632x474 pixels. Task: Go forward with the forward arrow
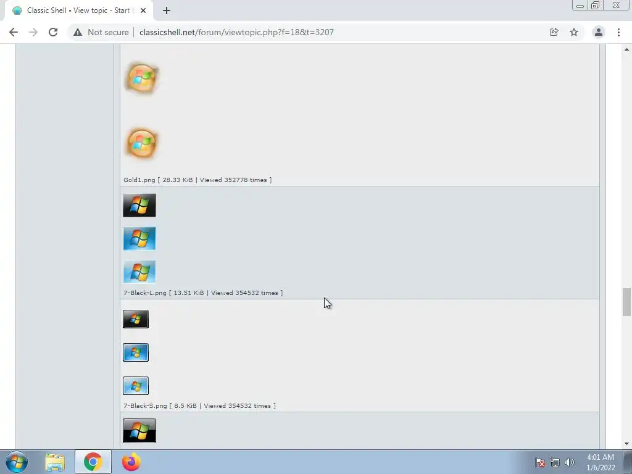[33, 32]
